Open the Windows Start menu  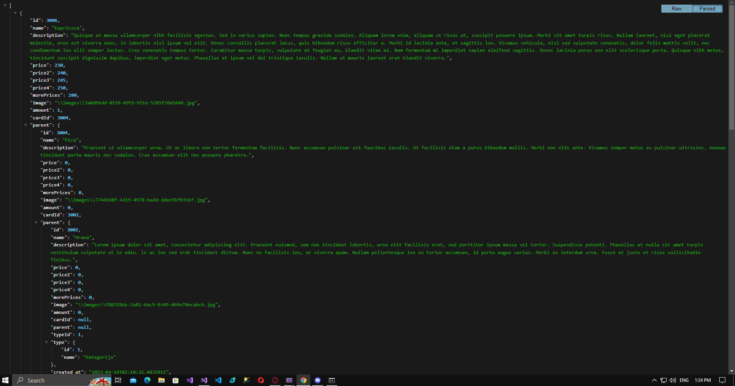5,380
